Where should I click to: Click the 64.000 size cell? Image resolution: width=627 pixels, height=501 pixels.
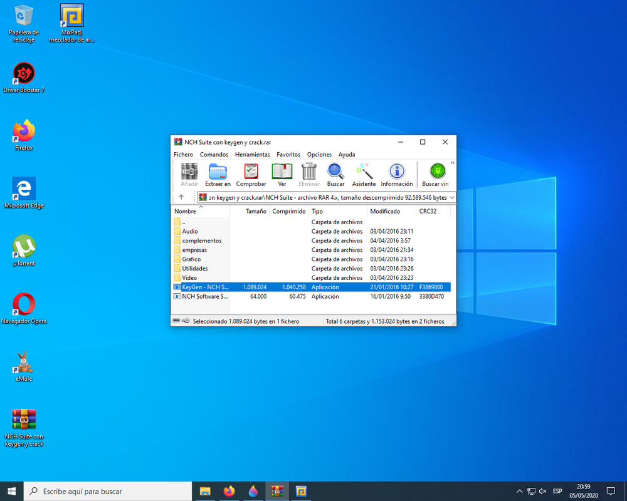258,296
